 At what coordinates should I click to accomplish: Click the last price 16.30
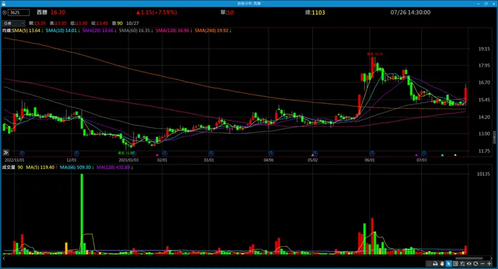point(58,12)
